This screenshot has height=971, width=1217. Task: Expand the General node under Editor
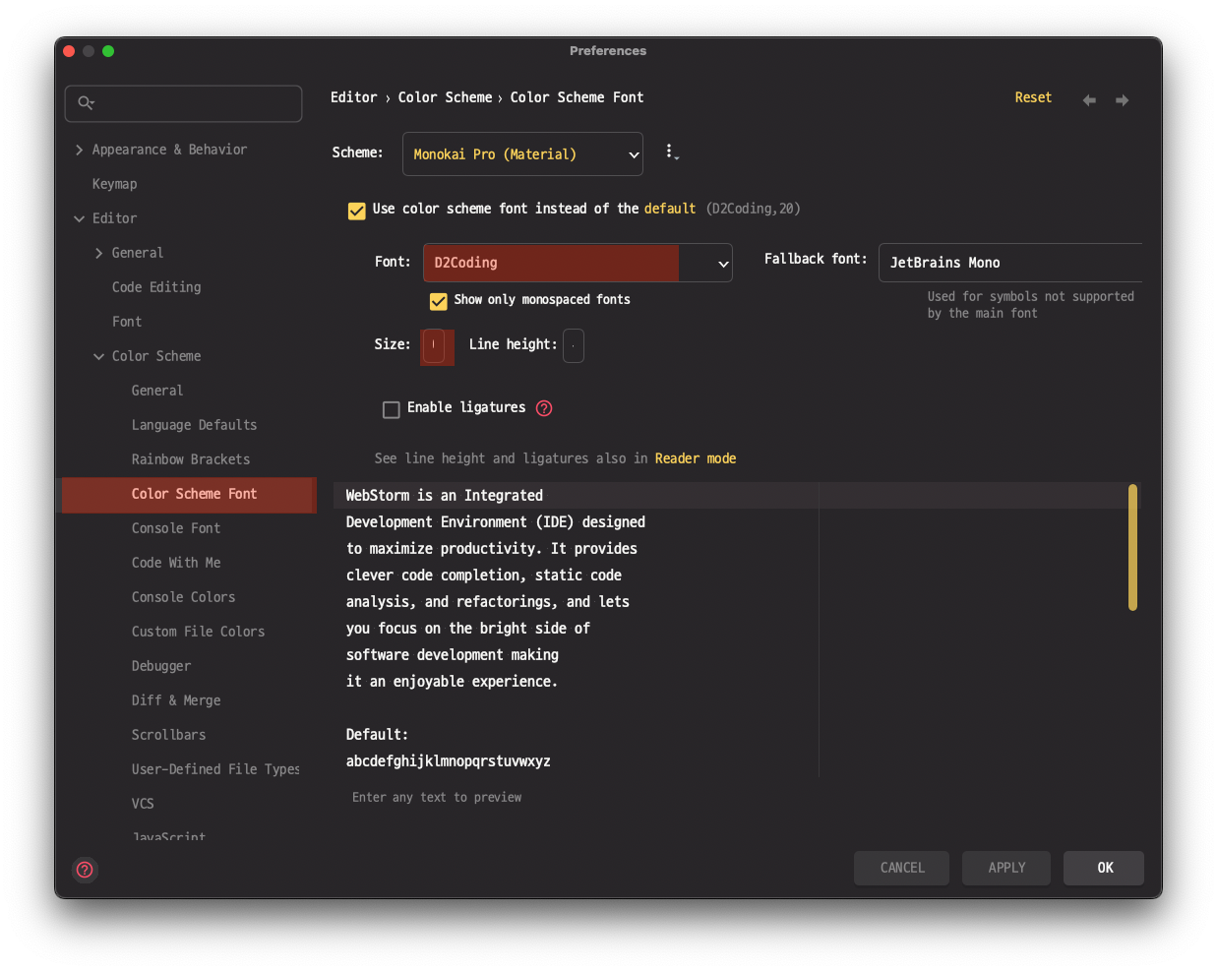pos(98,253)
